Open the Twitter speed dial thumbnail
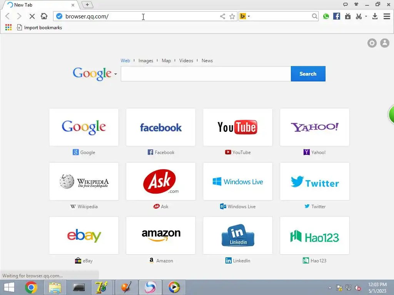 point(315,181)
